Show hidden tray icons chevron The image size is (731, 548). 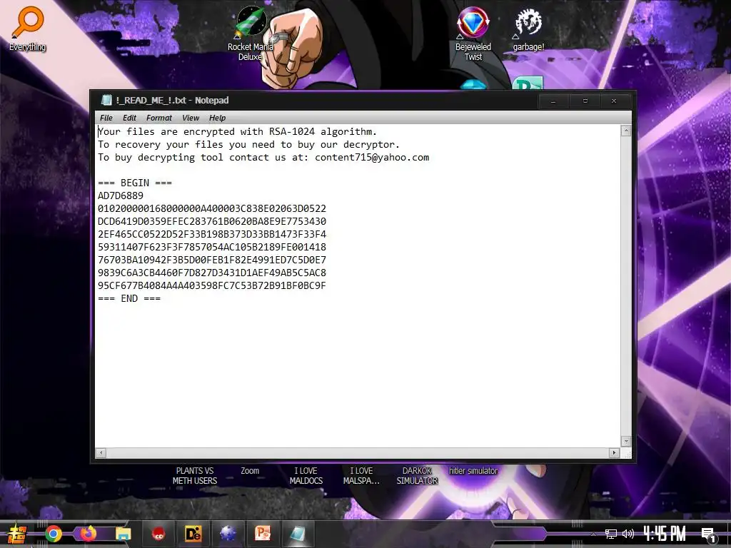coord(593,534)
